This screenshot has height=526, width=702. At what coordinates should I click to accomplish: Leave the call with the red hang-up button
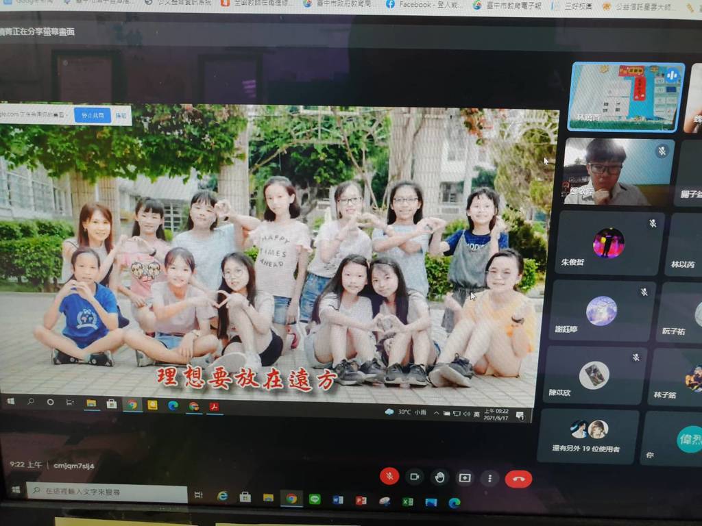[x=518, y=479]
